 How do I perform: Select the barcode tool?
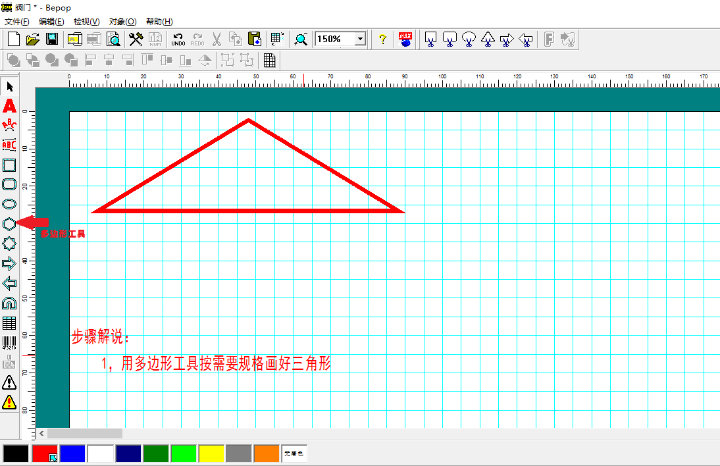click(x=10, y=343)
